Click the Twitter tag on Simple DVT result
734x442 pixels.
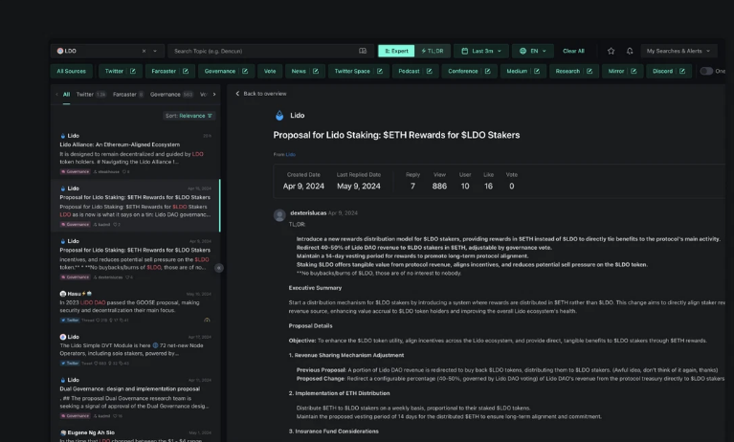click(70, 364)
